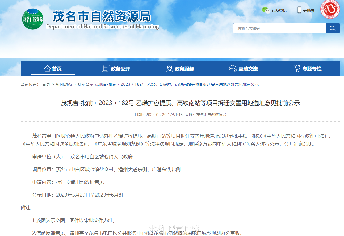
Task: Click the 首页 breadcrumb link
Action: click(x=46, y=84)
